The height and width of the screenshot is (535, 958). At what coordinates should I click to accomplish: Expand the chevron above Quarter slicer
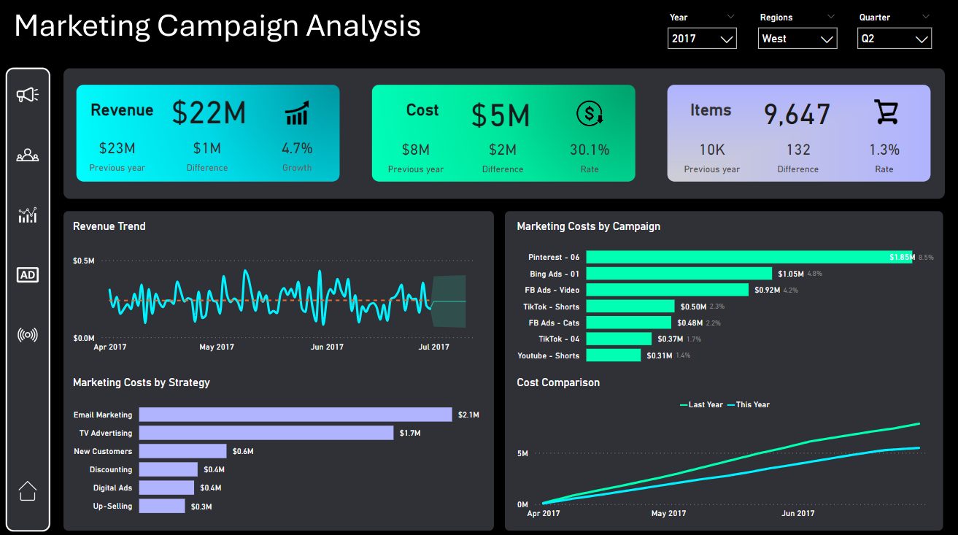tap(926, 16)
